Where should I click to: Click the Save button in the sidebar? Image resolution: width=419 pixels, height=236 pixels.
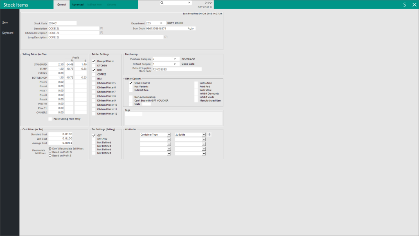pos(5,22)
